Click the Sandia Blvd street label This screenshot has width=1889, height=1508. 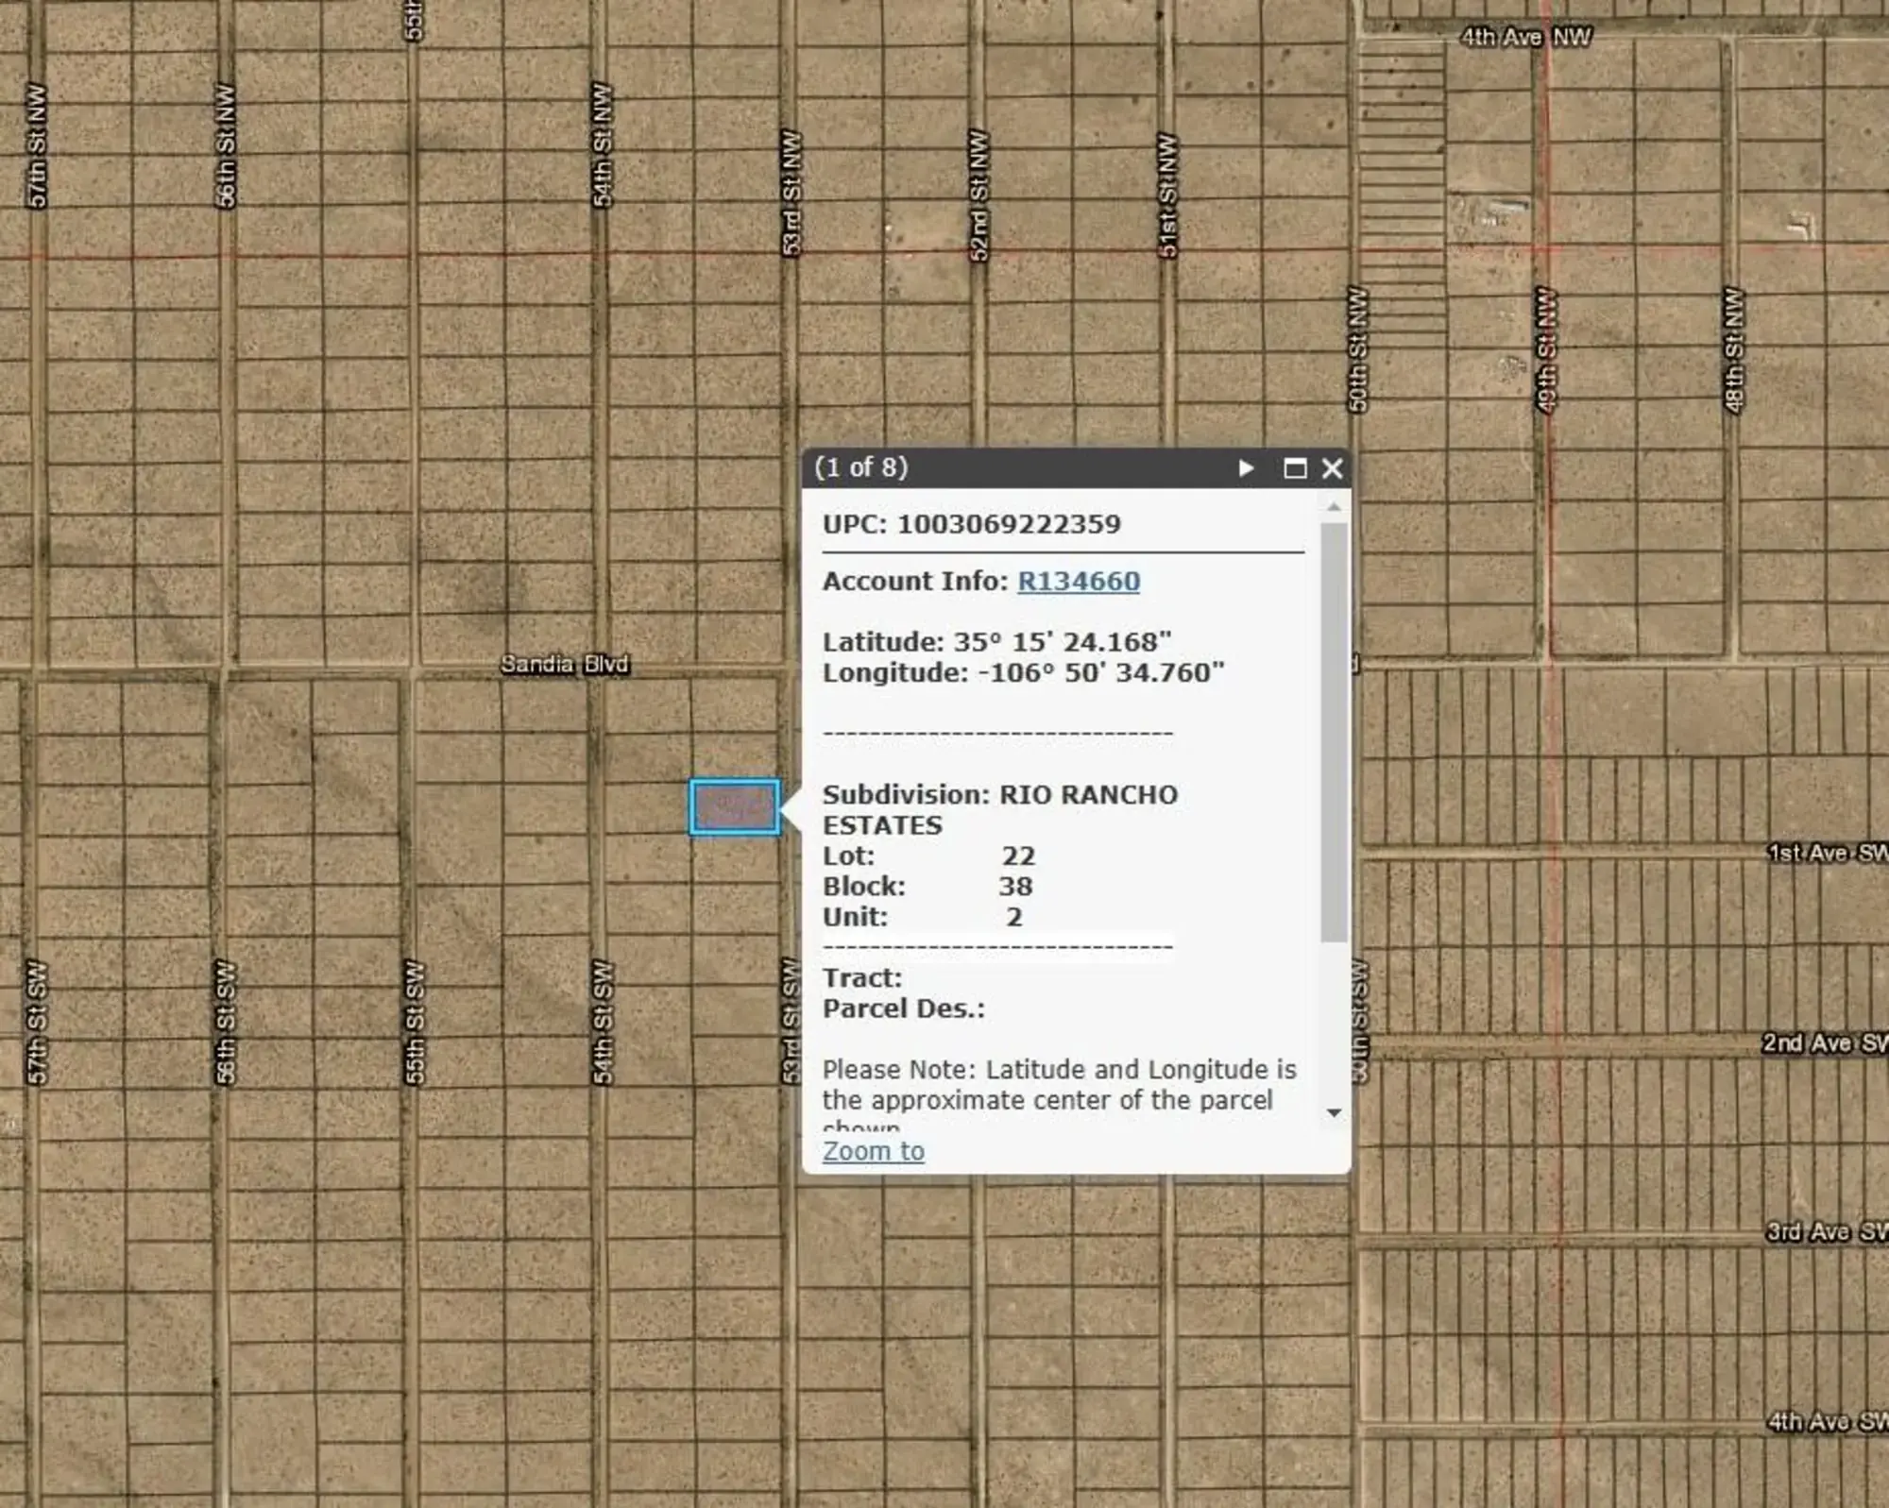pyautogui.click(x=564, y=665)
